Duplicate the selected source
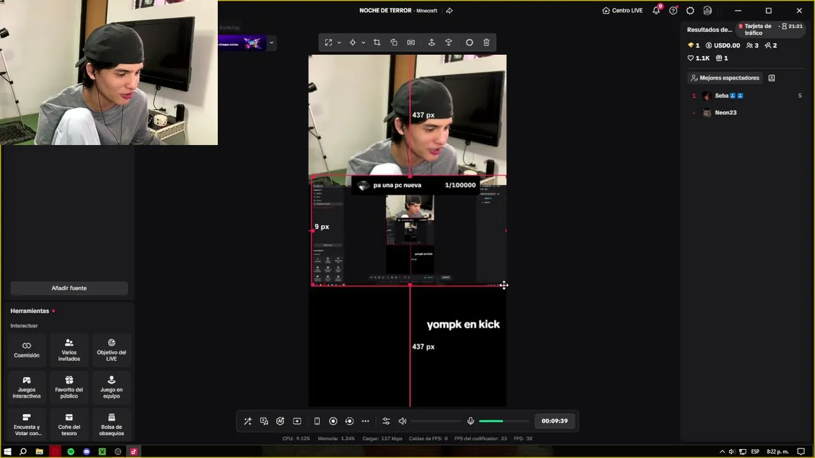This screenshot has height=458, width=815. 393,43
